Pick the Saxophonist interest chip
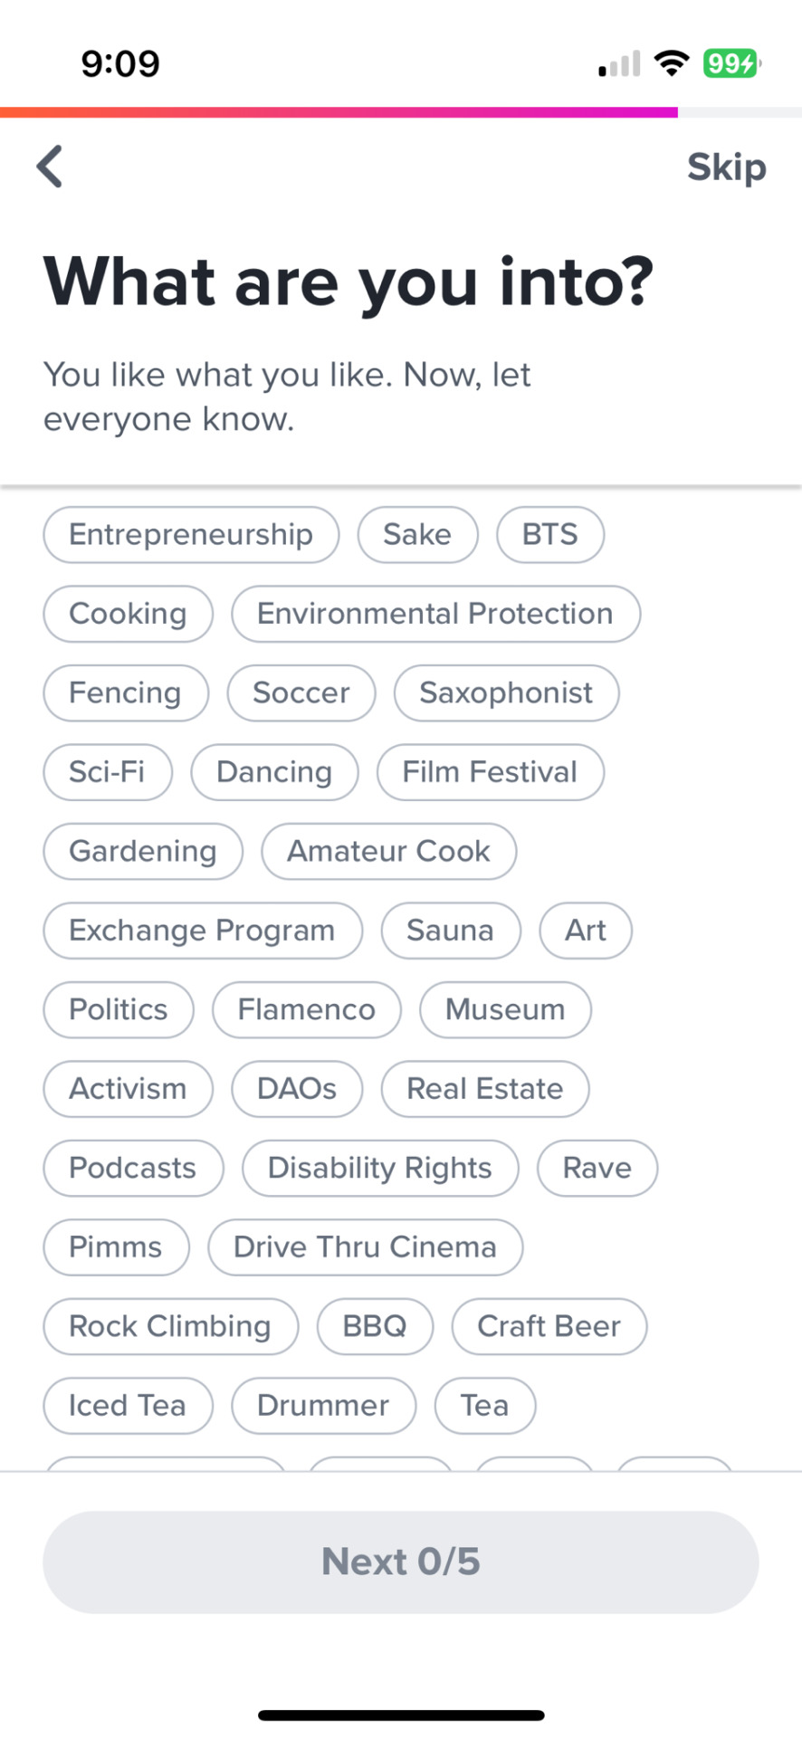This screenshot has width=802, height=1738. (506, 693)
